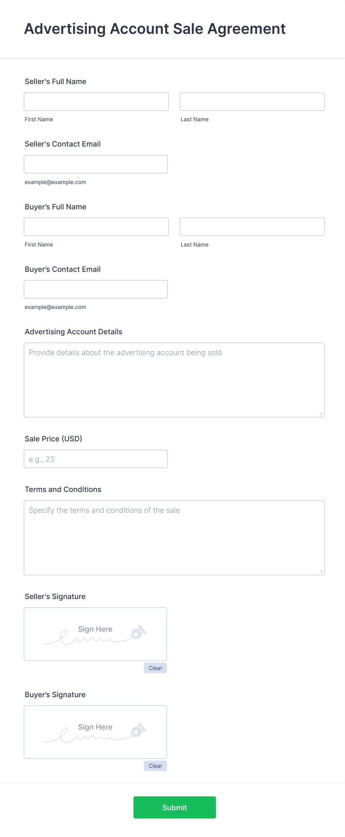Screen dimensions: 345x837
Task: Clear the Buyer's Signature
Action: click(155, 766)
